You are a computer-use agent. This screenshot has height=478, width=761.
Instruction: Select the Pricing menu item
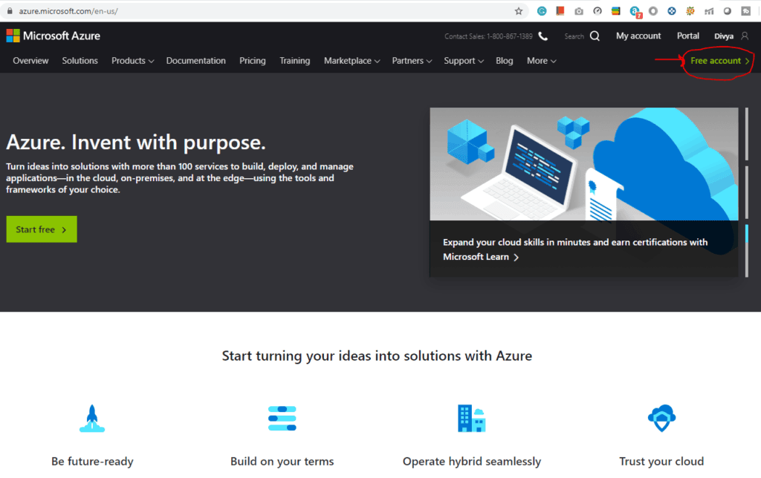coord(252,61)
